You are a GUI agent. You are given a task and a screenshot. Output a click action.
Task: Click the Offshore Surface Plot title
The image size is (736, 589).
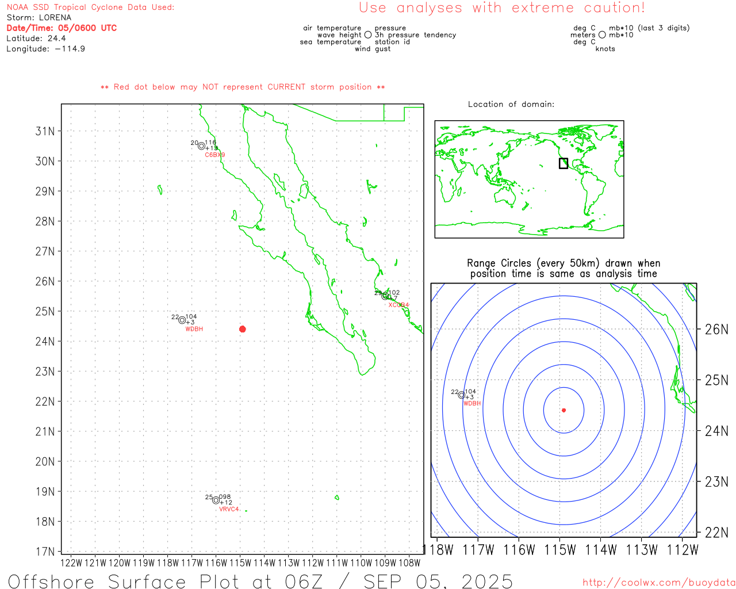(x=260, y=581)
